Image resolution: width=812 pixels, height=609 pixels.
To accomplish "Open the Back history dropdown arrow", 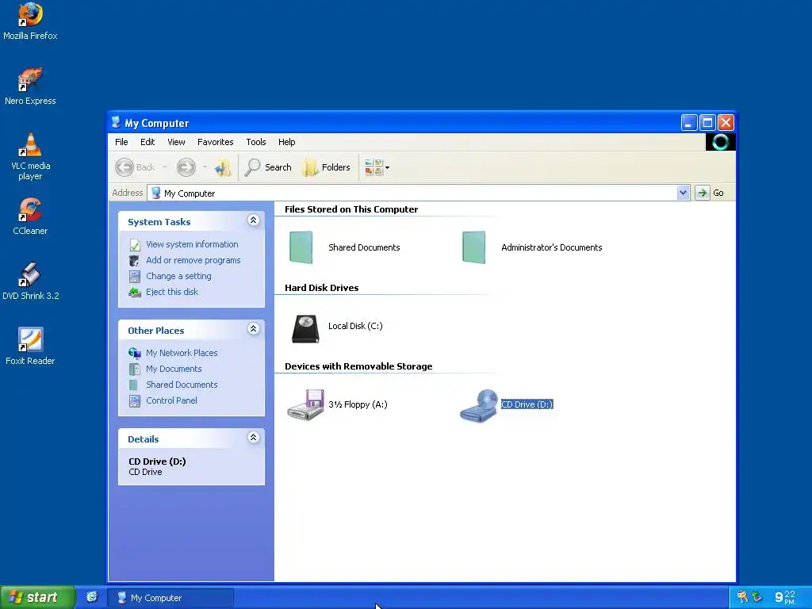I will pos(165,167).
